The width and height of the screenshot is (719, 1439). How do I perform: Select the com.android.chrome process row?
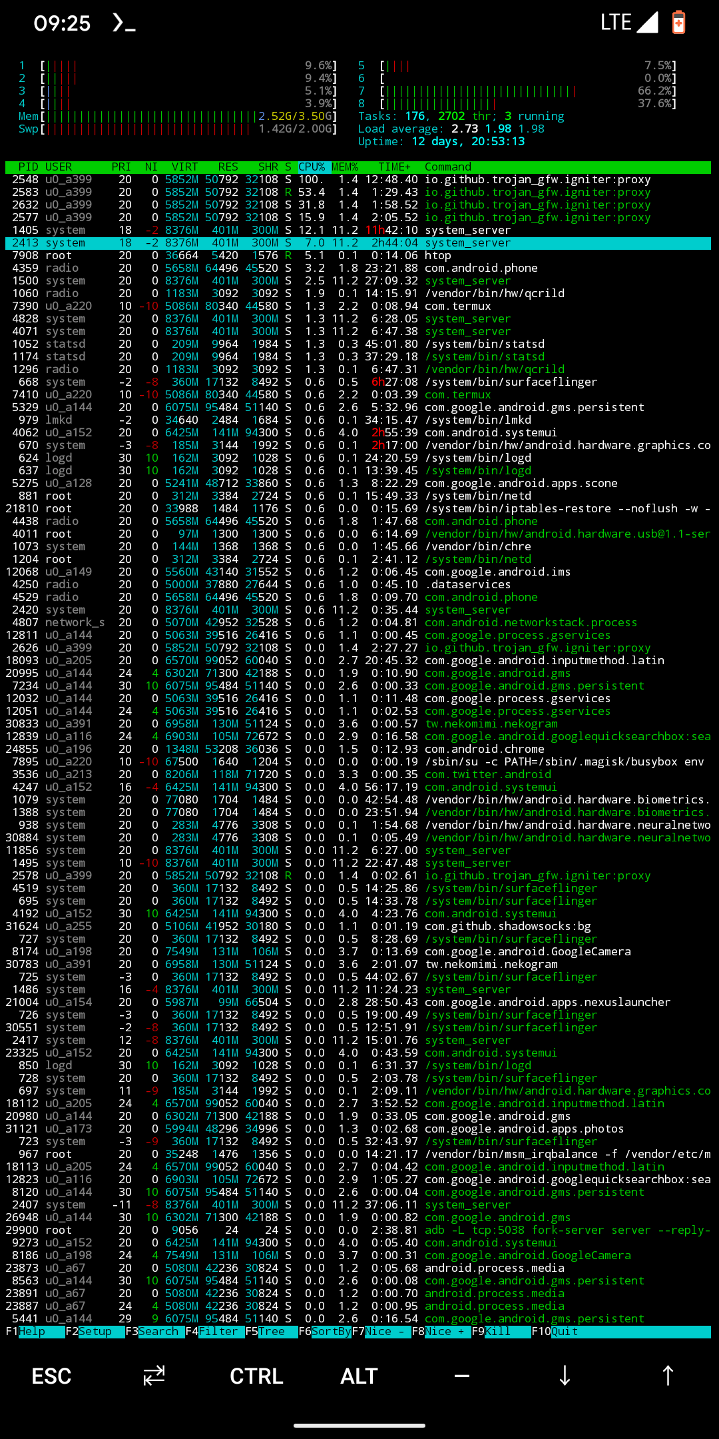(x=358, y=749)
